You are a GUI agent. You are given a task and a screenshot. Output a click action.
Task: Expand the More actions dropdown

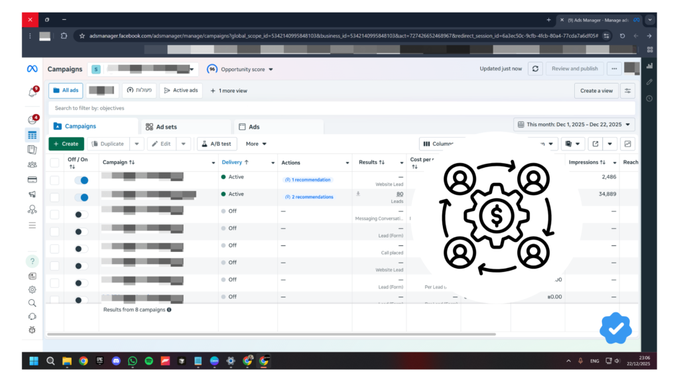coord(256,144)
